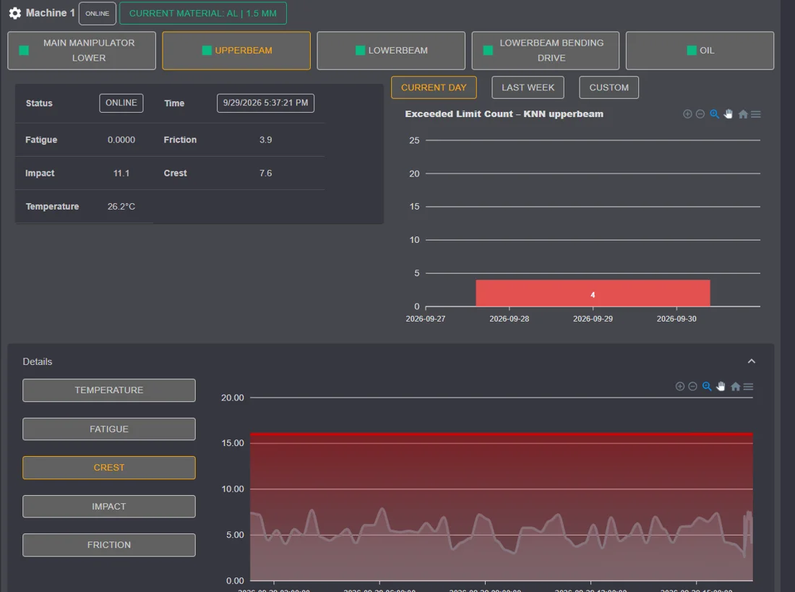This screenshot has height=592, width=795.
Task: Click the Fatigue value 0.0000
Action: tap(121, 140)
